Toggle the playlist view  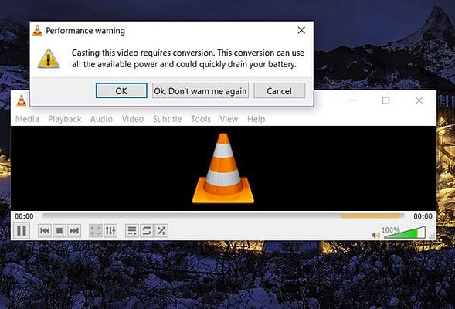tap(132, 231)
